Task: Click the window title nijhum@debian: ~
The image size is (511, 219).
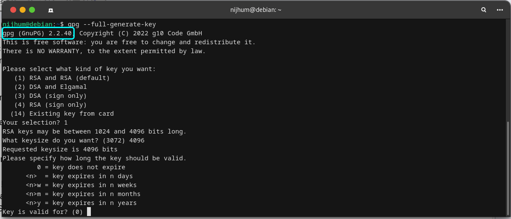Action: 255,10
